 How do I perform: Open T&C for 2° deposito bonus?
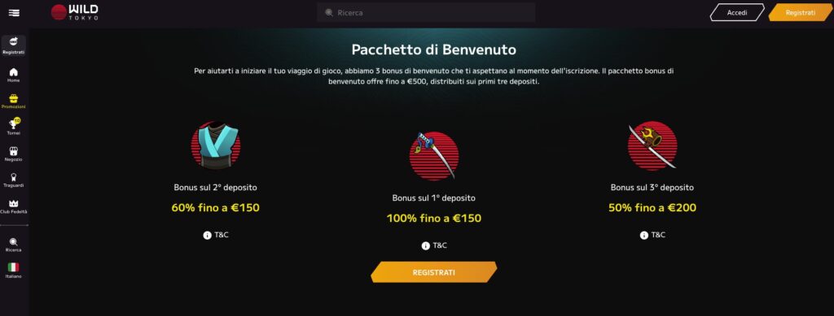[216, 235]
